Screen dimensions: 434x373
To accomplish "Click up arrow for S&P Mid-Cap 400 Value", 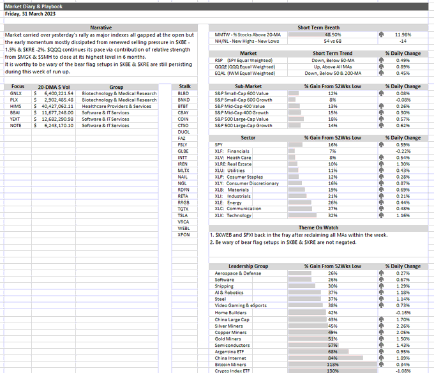I will pyautogui.click(x=381, y=106).
